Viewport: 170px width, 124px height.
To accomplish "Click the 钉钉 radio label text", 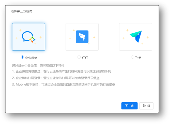I will [85, 58].
